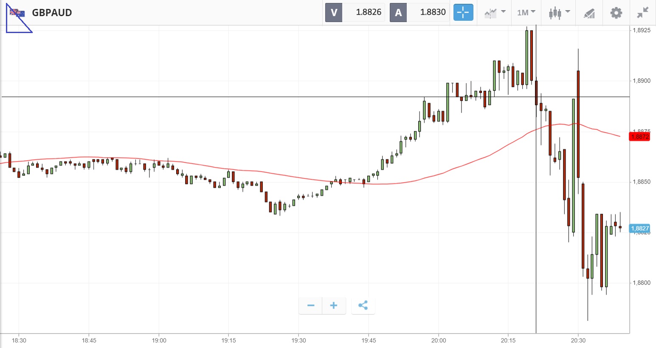
Task: Click the 1.8900 price axis label
Action: (x=642, y=81)
